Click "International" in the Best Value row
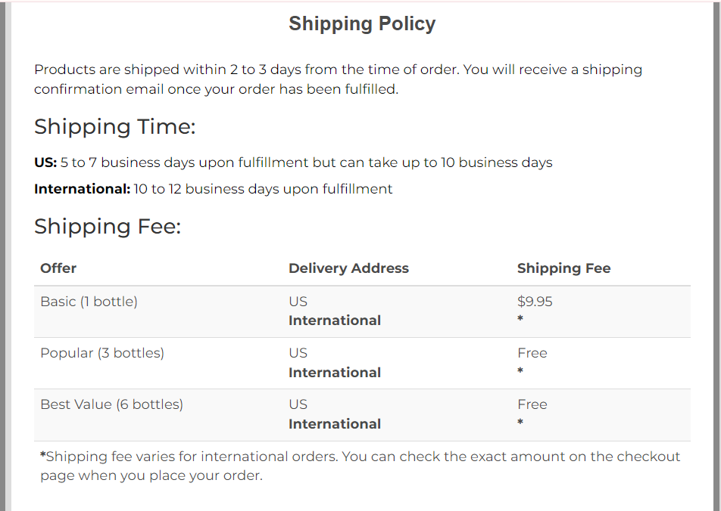The height and width of the screenshot is (511, 721). (335, 424)
